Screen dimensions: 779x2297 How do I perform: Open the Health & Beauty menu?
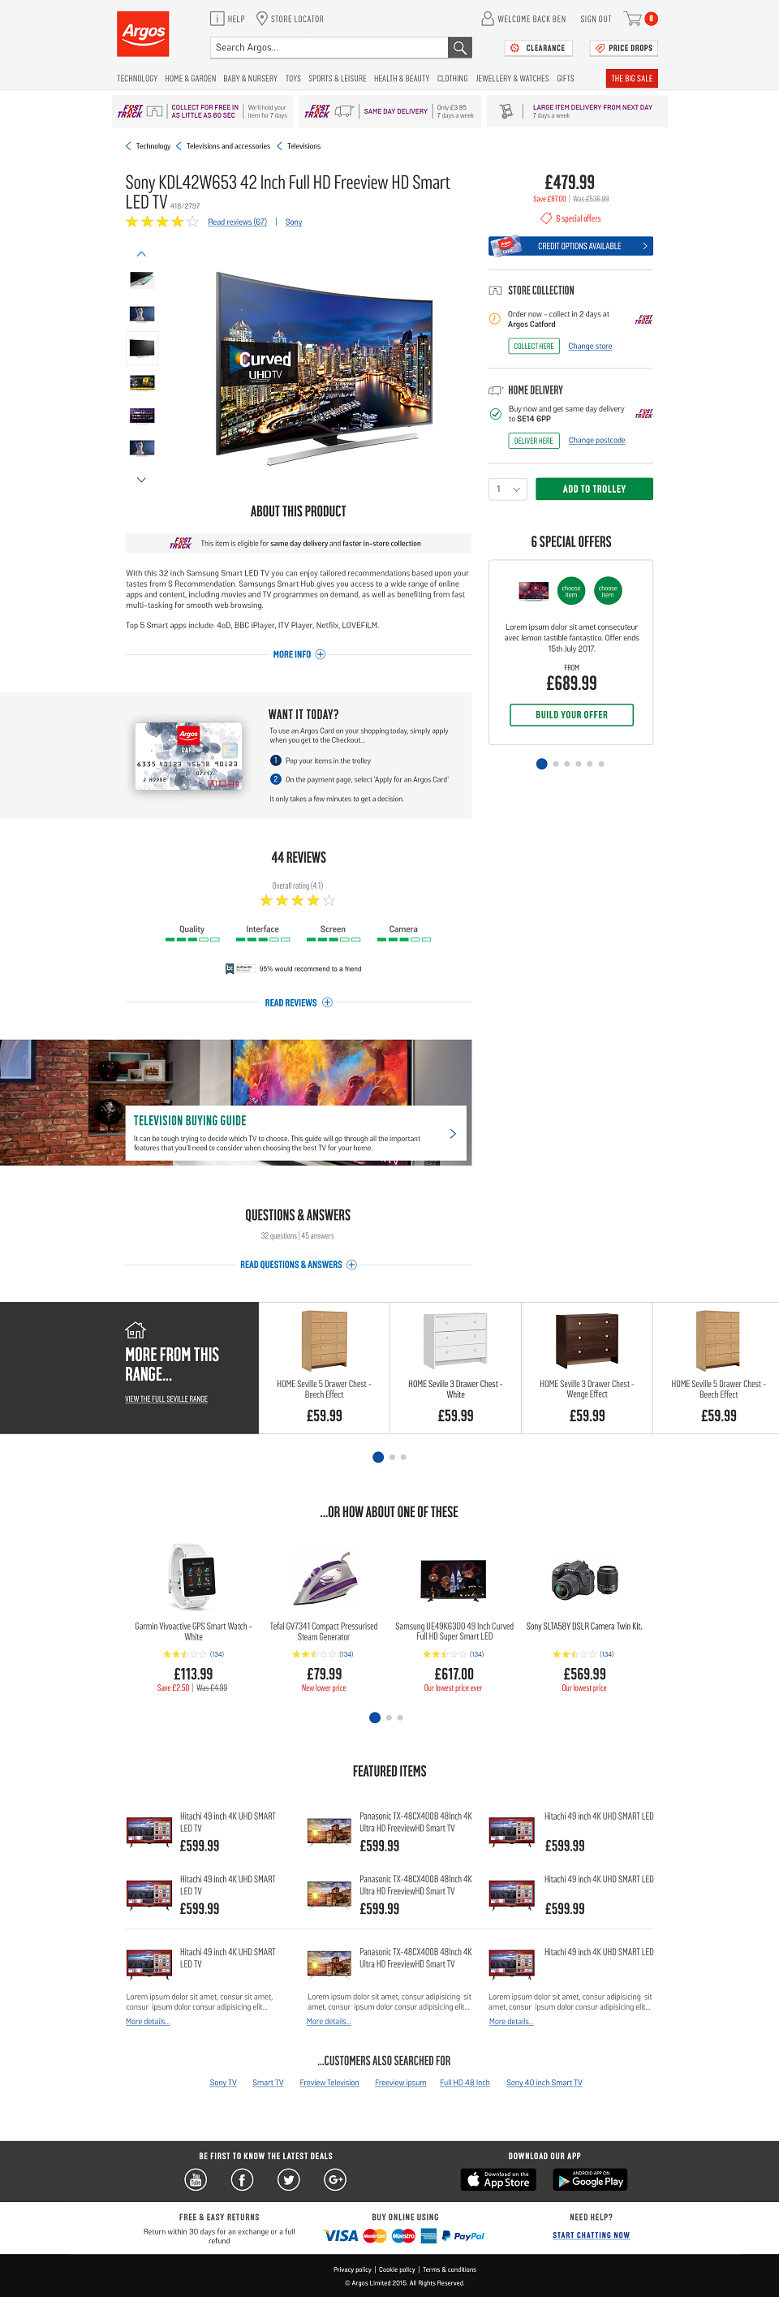pos(402,79)
